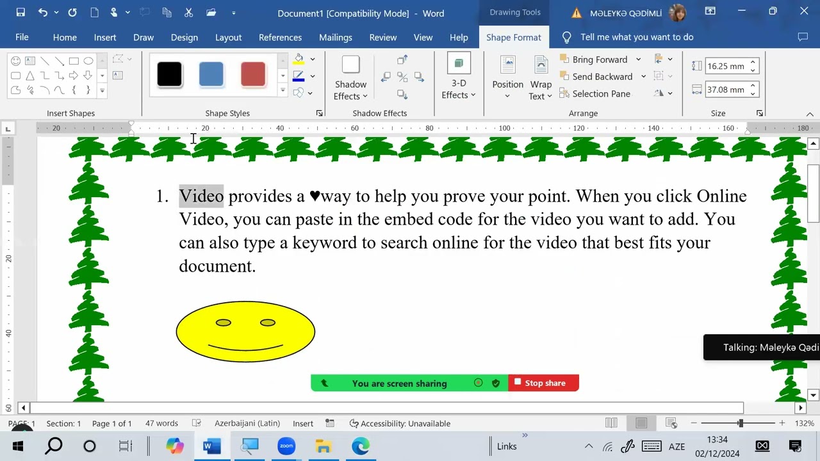Switch to Read Mode view

pos(611,423)
